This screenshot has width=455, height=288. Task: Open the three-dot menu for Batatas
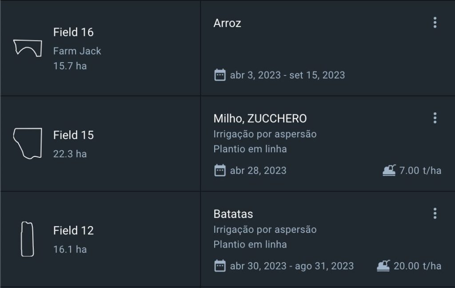435,213
